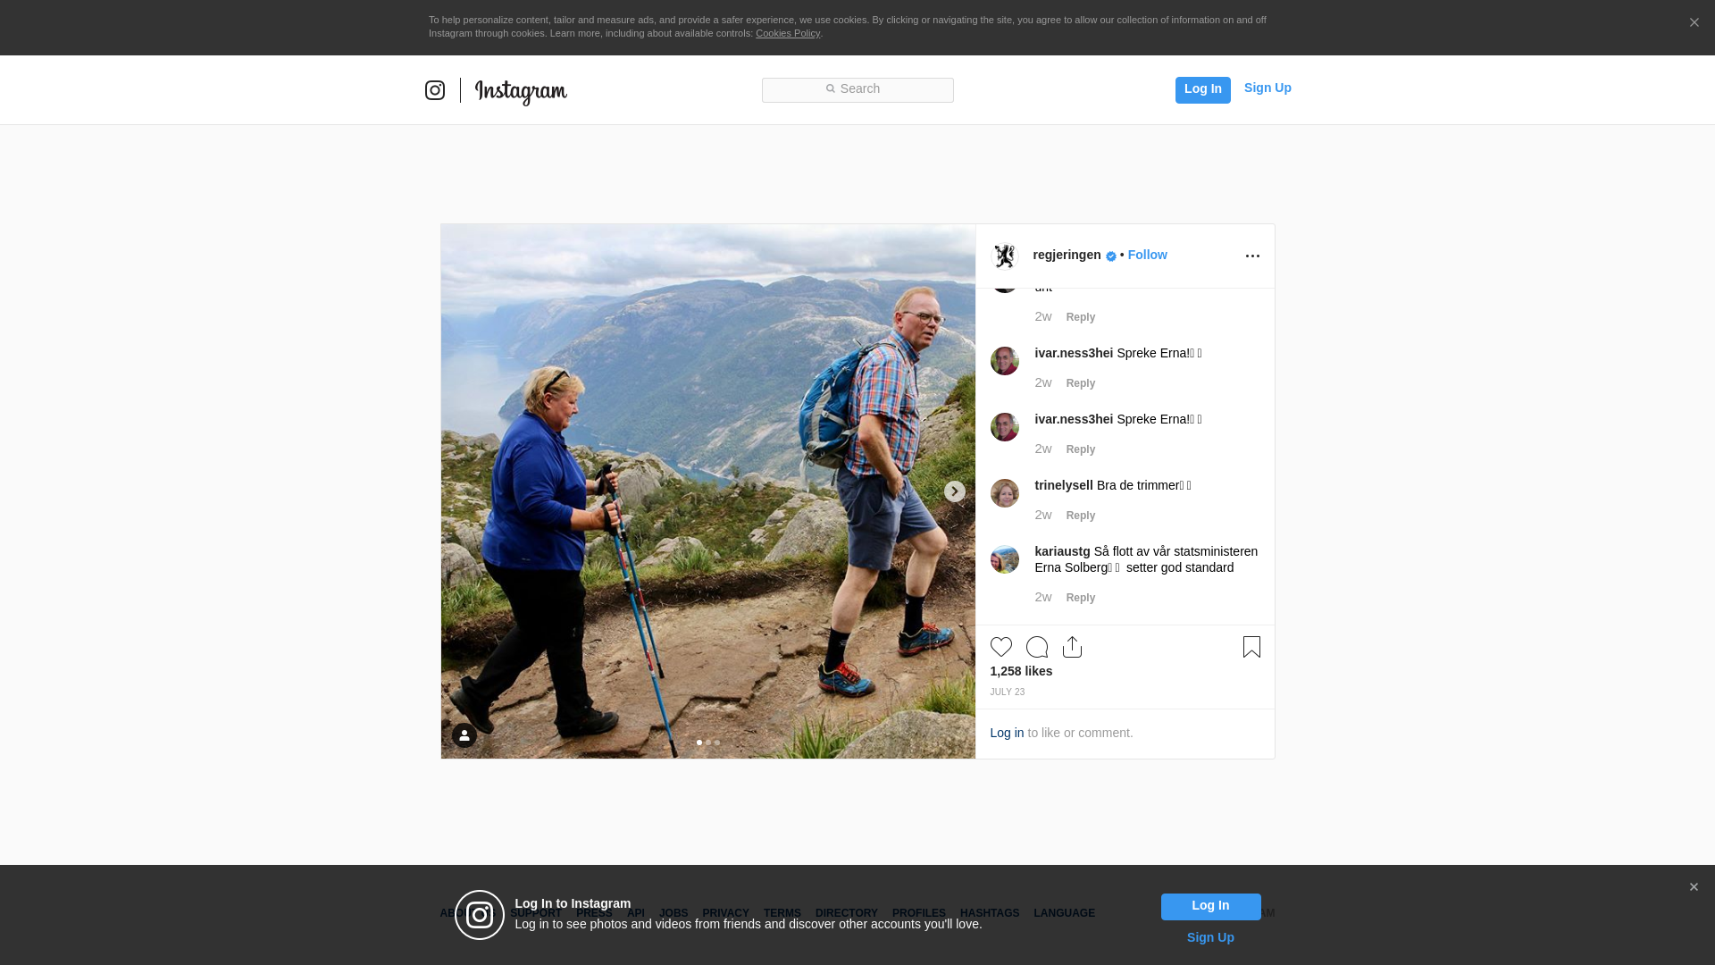Click the Instagram wordmark logo
The height and width of the screenshot is (965, 1715).
521,92
